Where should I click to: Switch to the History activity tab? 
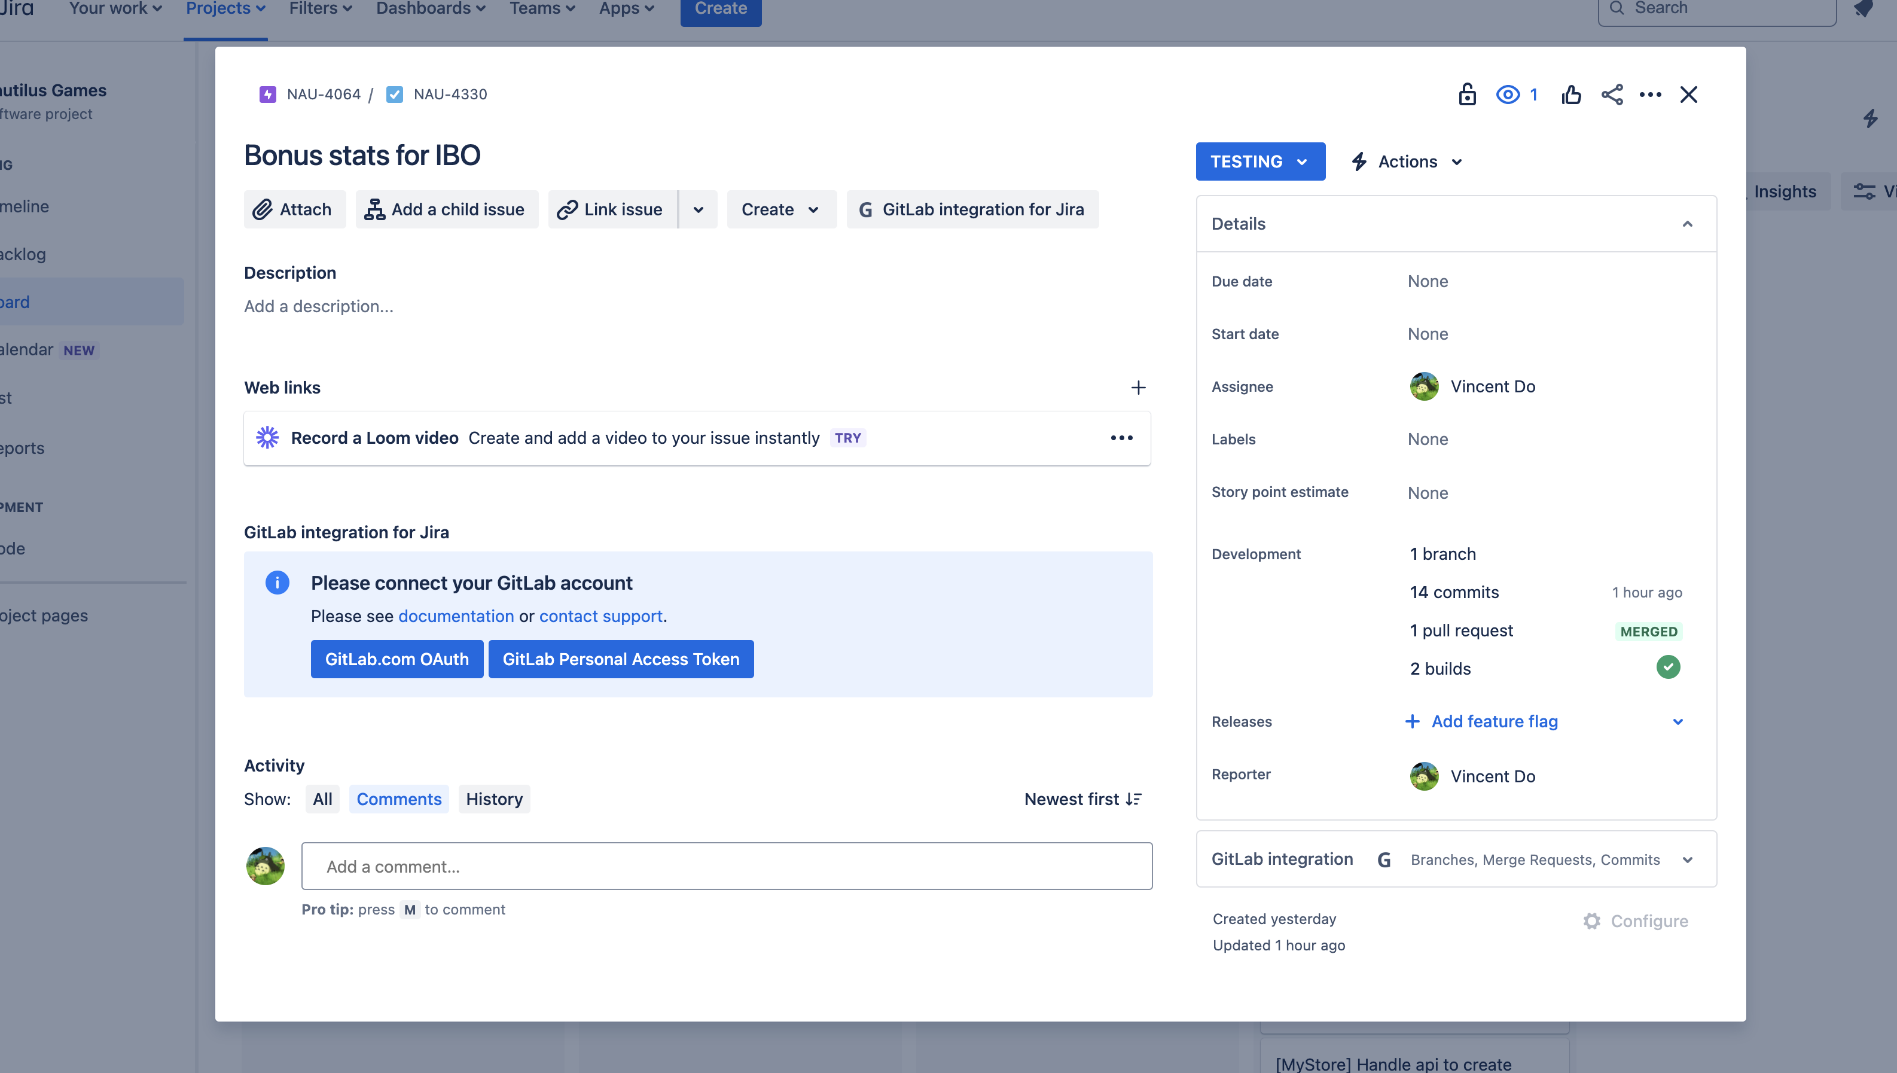tap(493, 799)
